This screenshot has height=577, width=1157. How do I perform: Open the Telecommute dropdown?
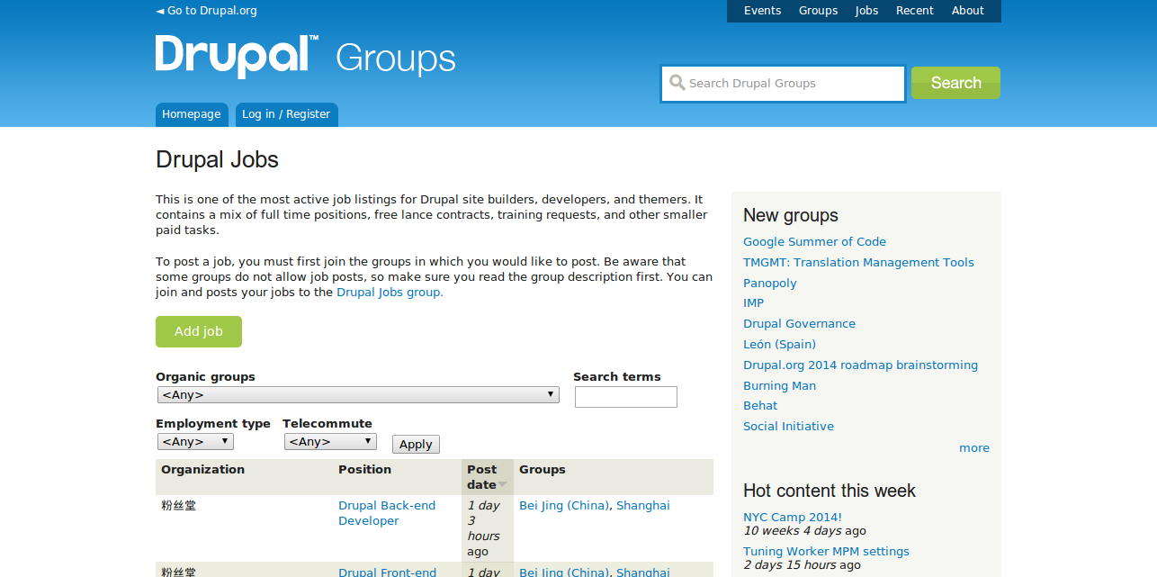330,442
